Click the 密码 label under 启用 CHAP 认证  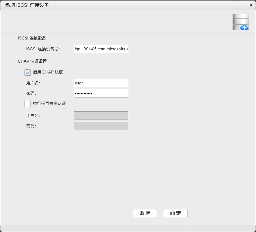(31, 93)
